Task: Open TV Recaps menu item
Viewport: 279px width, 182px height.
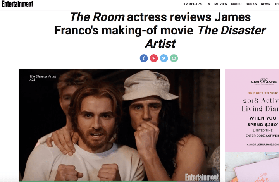Action: point(193,4)
